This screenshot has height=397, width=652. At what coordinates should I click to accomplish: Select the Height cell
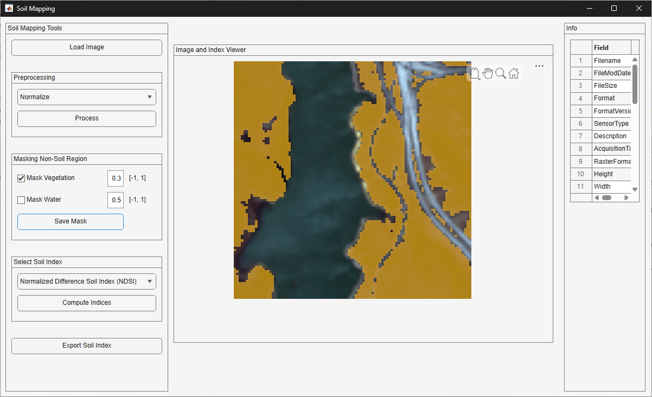(x=611, y=174)
